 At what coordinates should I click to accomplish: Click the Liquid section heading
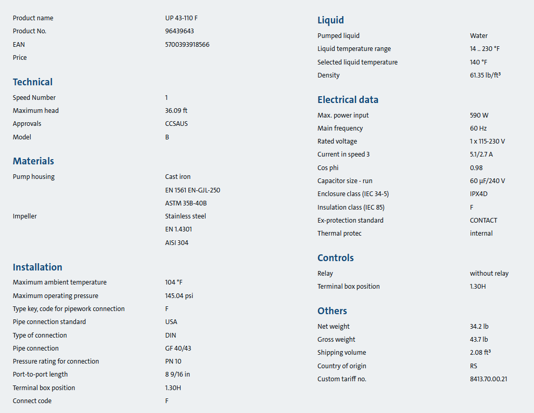pyautogui.click(x=330, y=20)
